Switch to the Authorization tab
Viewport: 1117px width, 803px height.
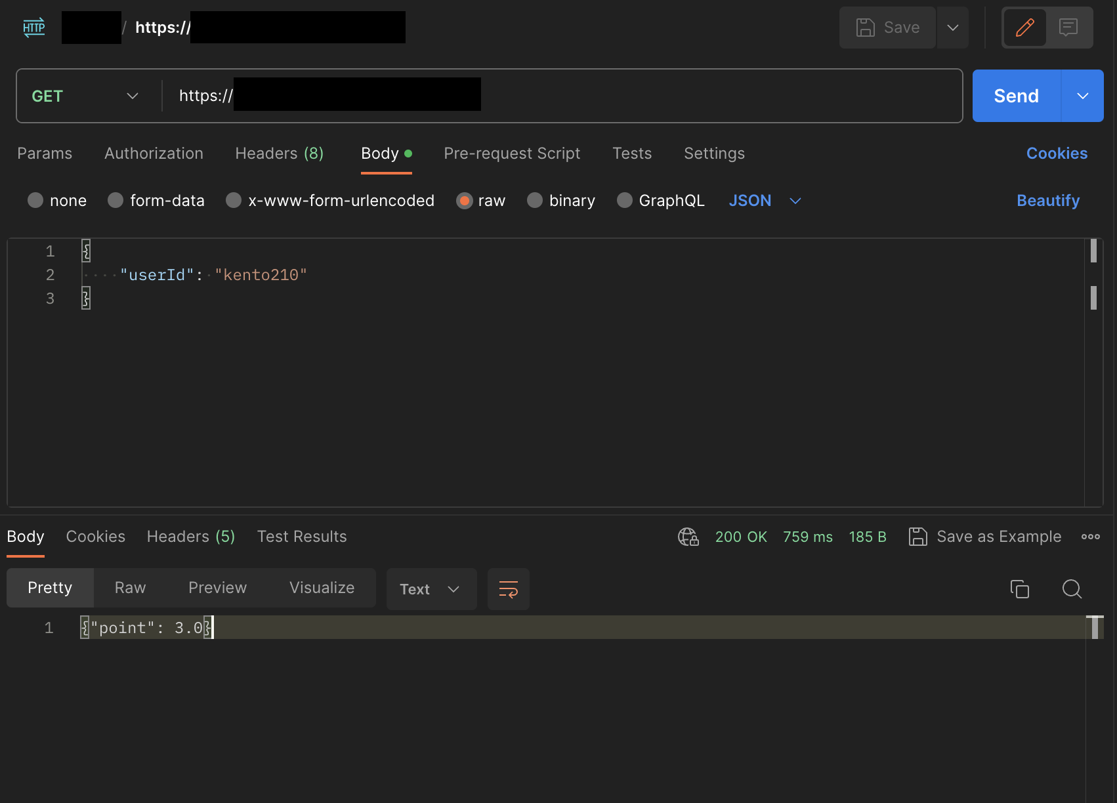[x=154, y=154]
